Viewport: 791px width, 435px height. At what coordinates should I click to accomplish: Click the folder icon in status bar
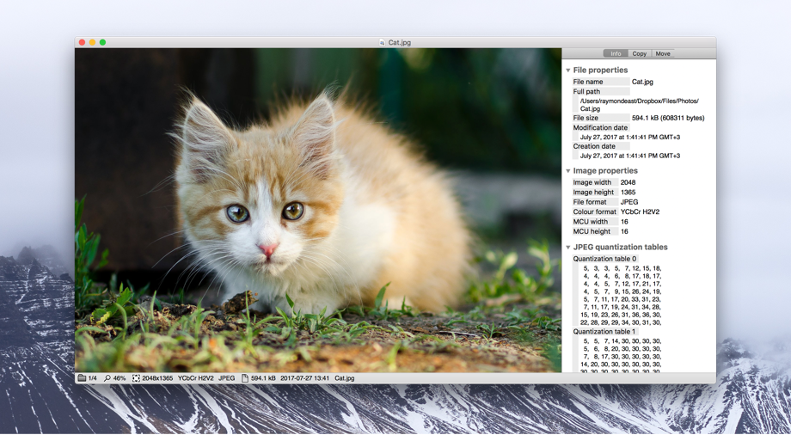82,378
